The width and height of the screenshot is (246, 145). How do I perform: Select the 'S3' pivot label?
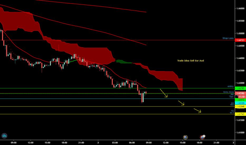point(232,103)
